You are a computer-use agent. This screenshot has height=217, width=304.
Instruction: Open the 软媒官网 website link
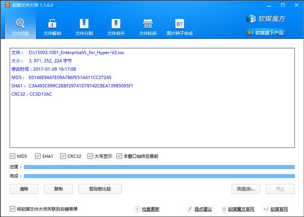pos(279,209)
